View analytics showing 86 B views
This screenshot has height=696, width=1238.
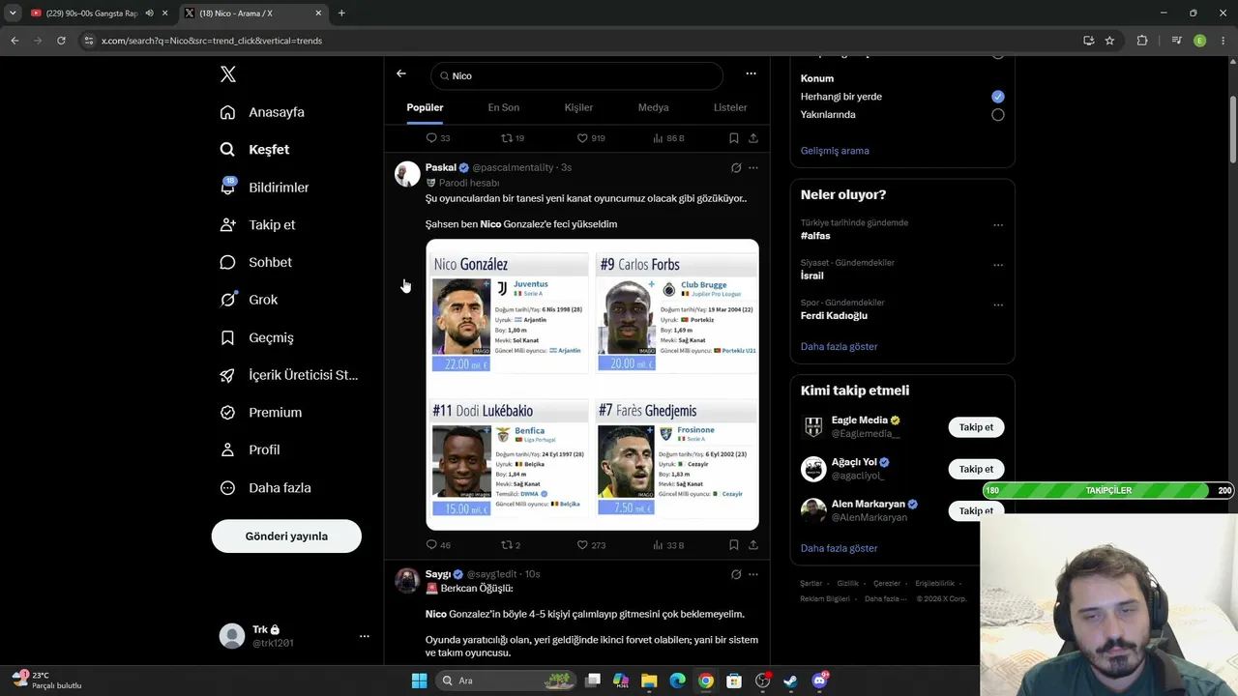click(668, 138)
